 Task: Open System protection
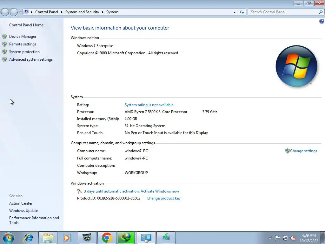pyautogui.click(x=24, y=52)
